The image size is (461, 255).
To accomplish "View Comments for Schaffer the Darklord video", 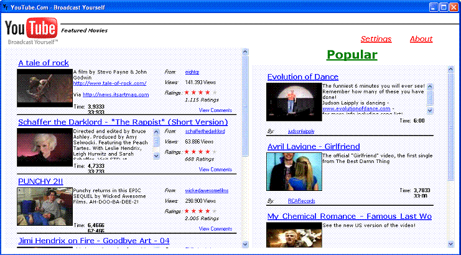I will tap(215, 170).
